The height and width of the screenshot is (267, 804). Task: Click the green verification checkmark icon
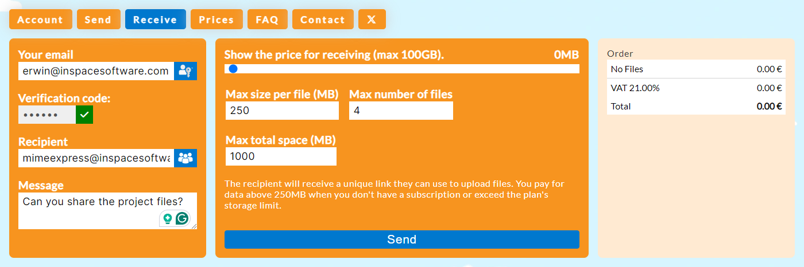pos(84,115)
